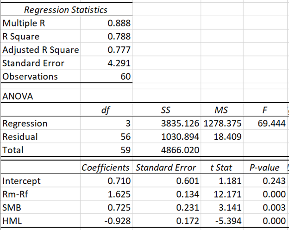Select SMB P-value 0.003
The height and width of the screenshot is (230, 289).
point(274,207)
